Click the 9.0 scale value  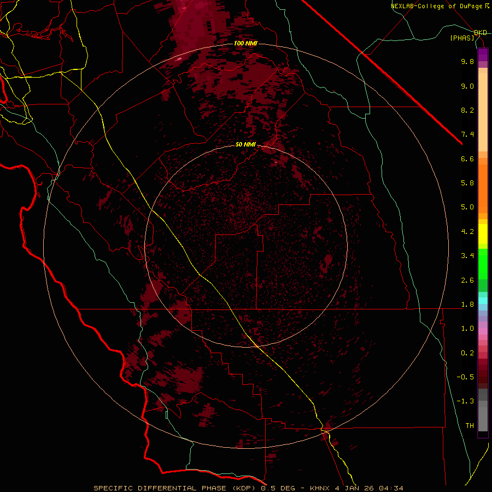(467, 86)
